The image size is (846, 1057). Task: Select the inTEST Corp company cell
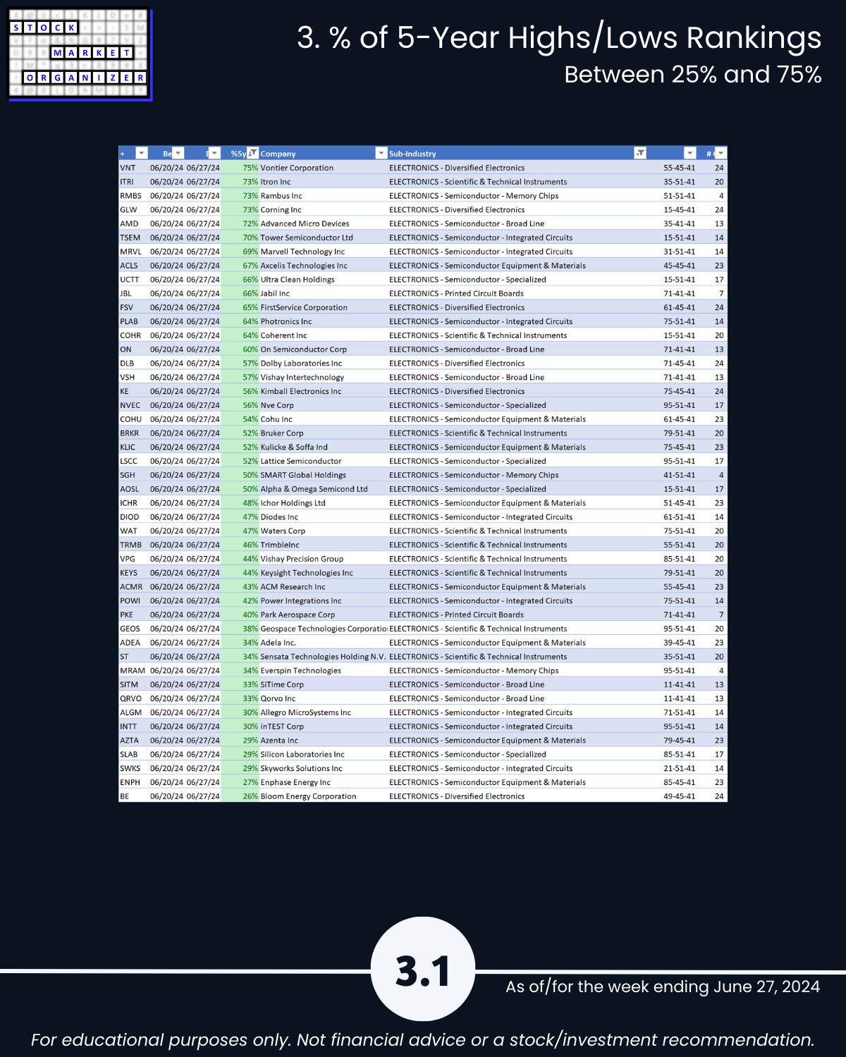[x=282, y=727]
